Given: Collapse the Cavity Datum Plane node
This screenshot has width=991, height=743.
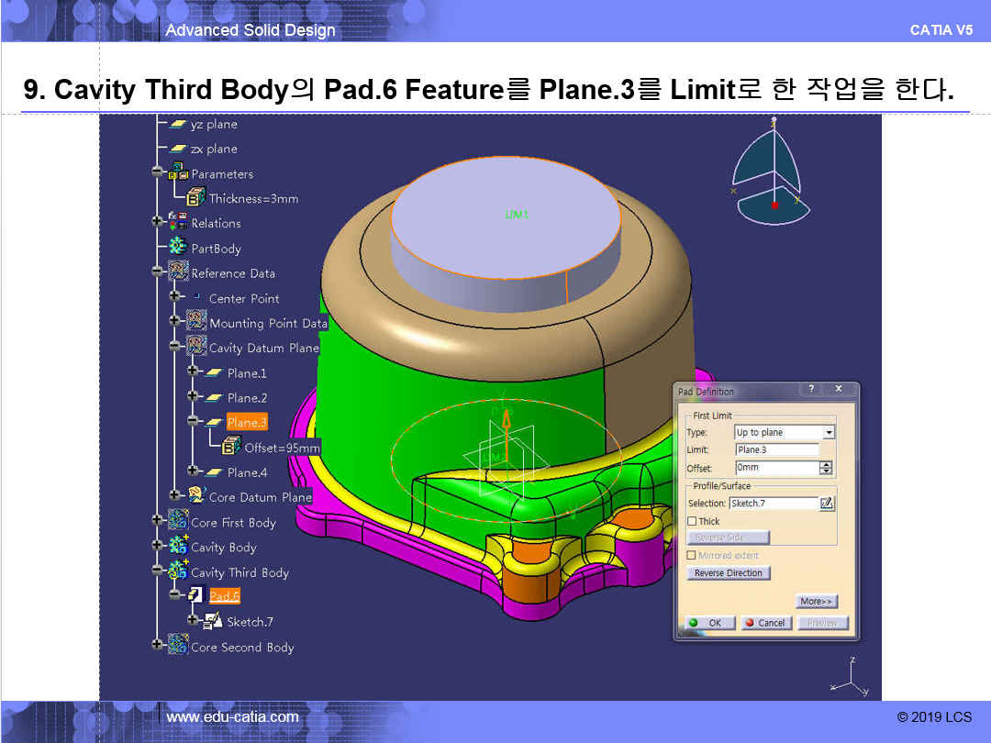Looking at the screenshot, I should coord(174,348).
